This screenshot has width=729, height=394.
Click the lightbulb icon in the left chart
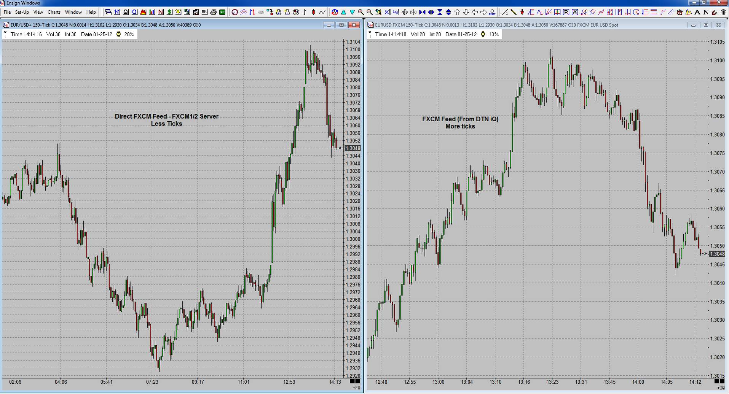[119, 34]
